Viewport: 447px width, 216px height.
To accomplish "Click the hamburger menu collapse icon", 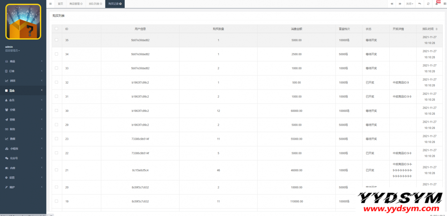I will [x=51, y=4].
